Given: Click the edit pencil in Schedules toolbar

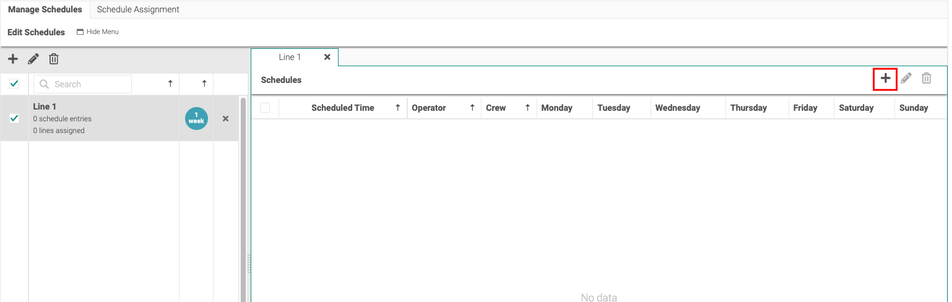Looking at the screenshot, I should pos(906,79).
